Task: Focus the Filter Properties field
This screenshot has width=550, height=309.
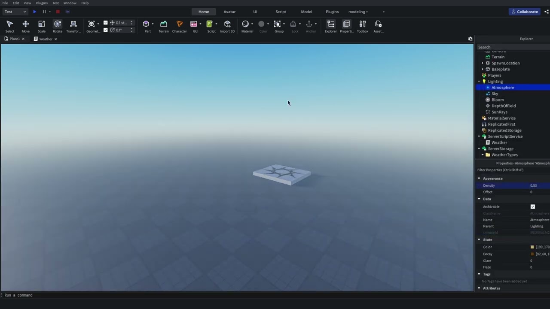Action: 513,170
